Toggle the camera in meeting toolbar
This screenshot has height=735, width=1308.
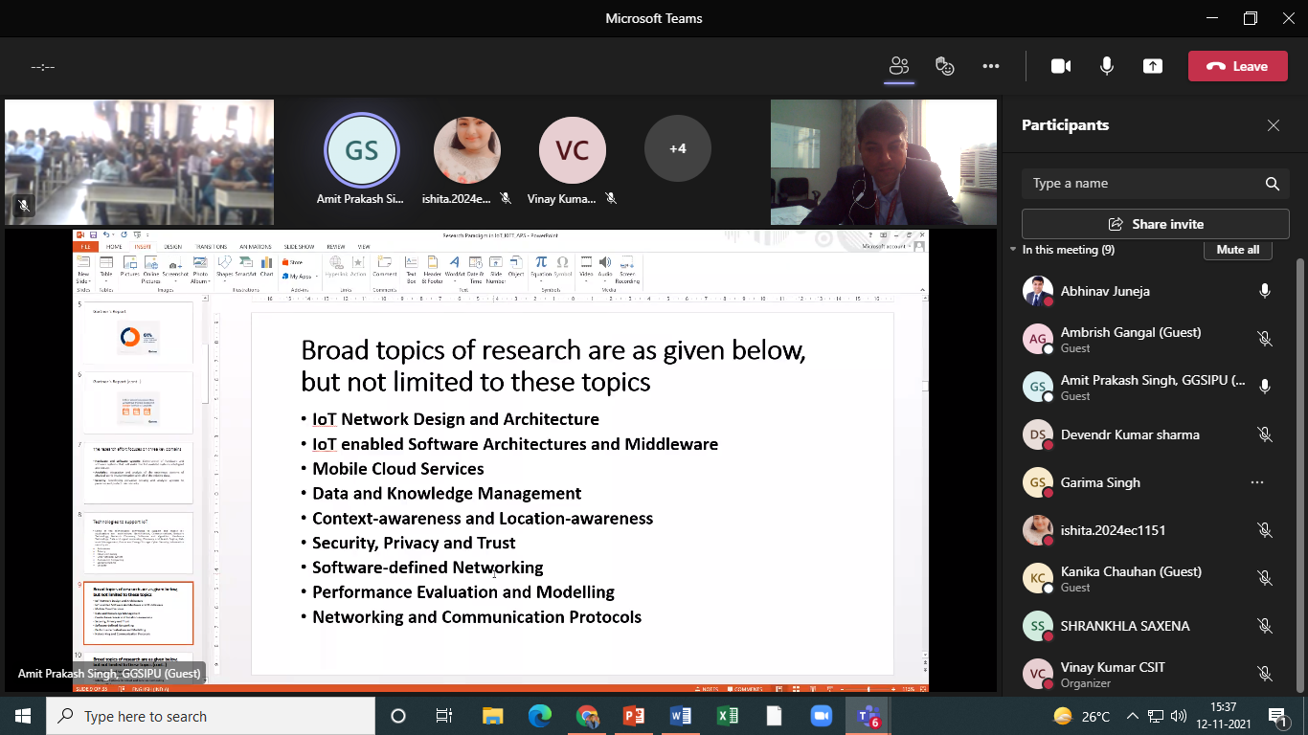1060,66
